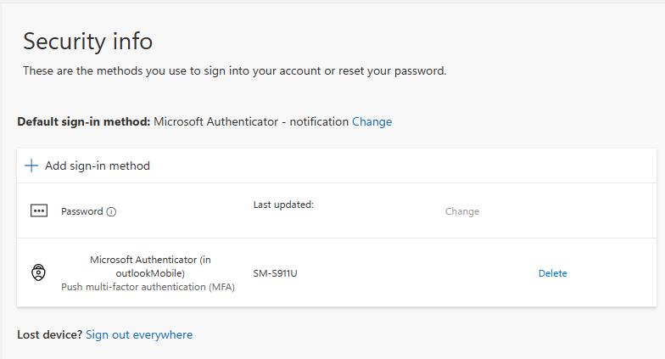This screenshot has height=359, width=665.
Task: Click the sign-in methods description sentence
Action: click(x=234, y=71)
